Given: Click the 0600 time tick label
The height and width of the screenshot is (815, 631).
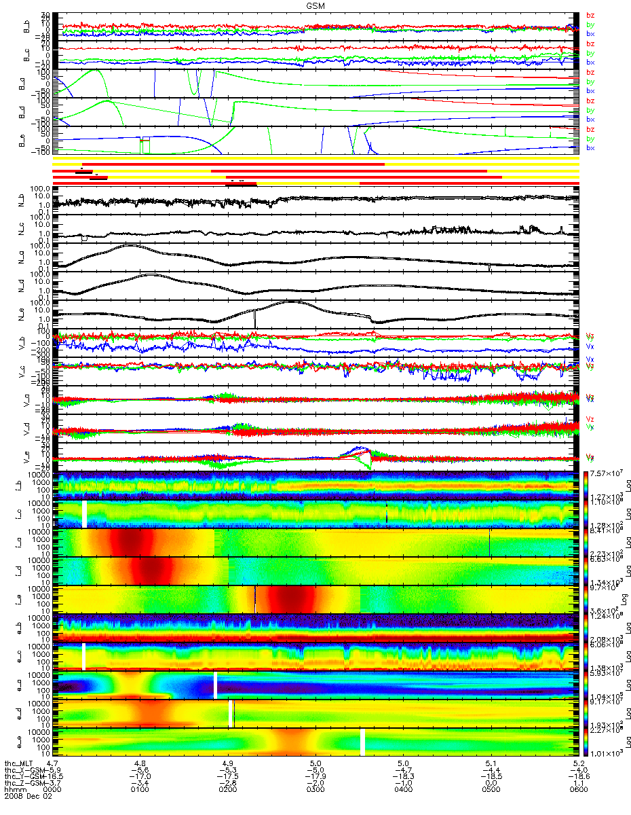Looking at the screenshot, I should (x=578, y=790).
